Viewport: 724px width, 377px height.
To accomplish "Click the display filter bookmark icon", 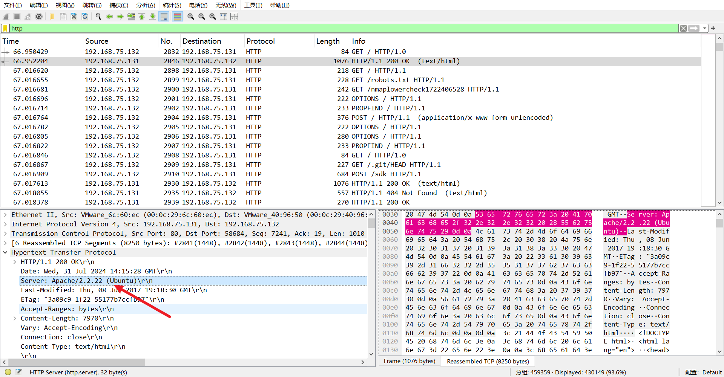I will click(5, 28).
